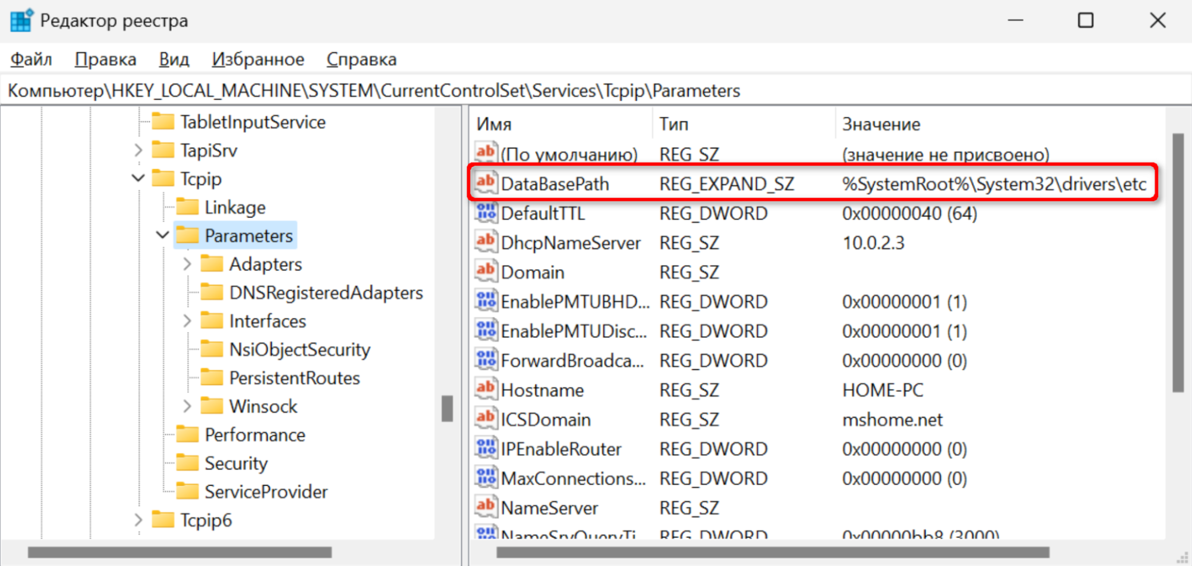Click the Hostname string icon
The width and height of the screenshot is (1192, 566).
point(486,389)
